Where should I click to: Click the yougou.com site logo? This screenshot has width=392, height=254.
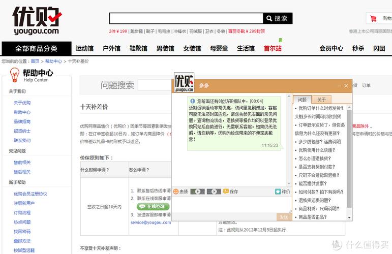[x=37, y=20]
